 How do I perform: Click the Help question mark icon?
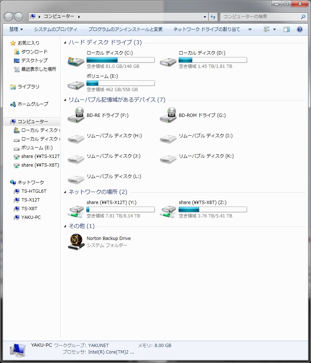tap(300, 29)
